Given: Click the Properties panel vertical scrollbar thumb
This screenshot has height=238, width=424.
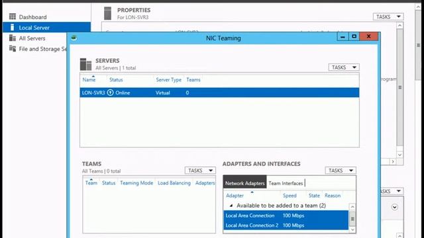Looking at the screenshot, I should click(x=400, y=87).
